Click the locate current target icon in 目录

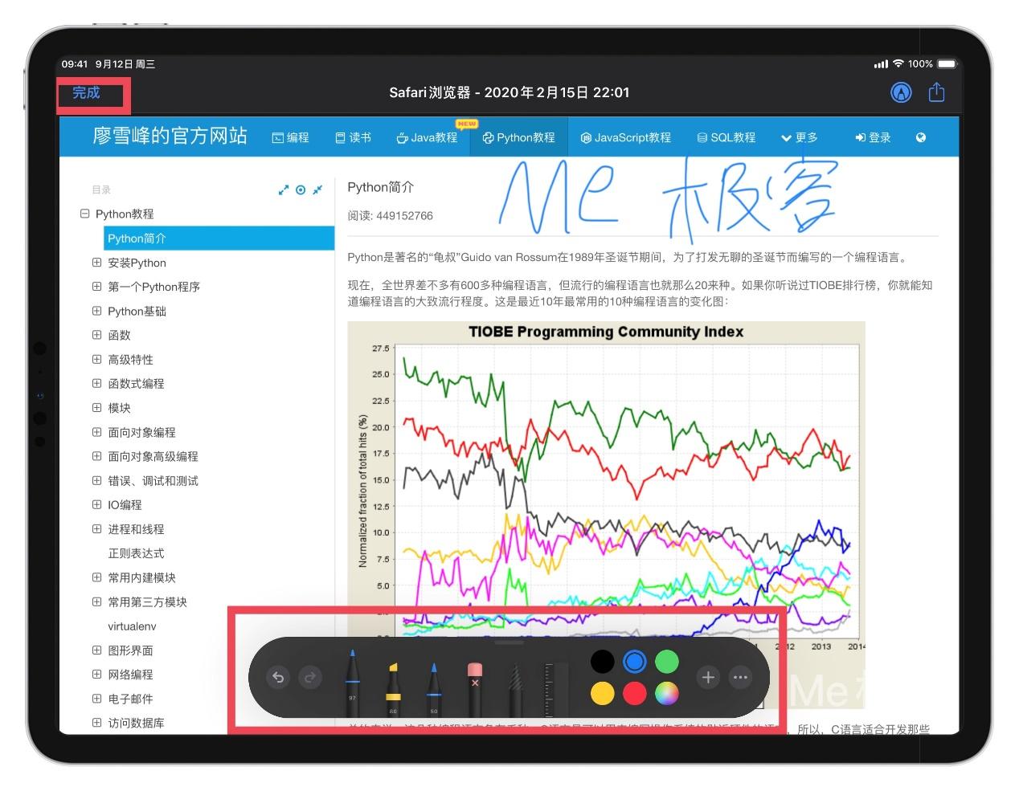(x=301, y=190)
